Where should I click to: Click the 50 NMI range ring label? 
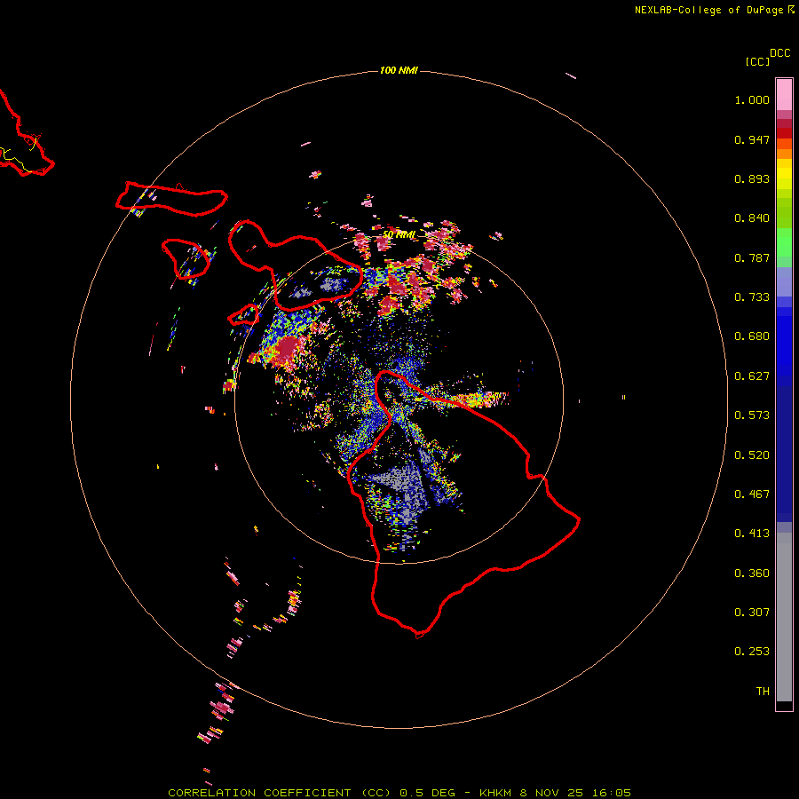pos(399,235)
